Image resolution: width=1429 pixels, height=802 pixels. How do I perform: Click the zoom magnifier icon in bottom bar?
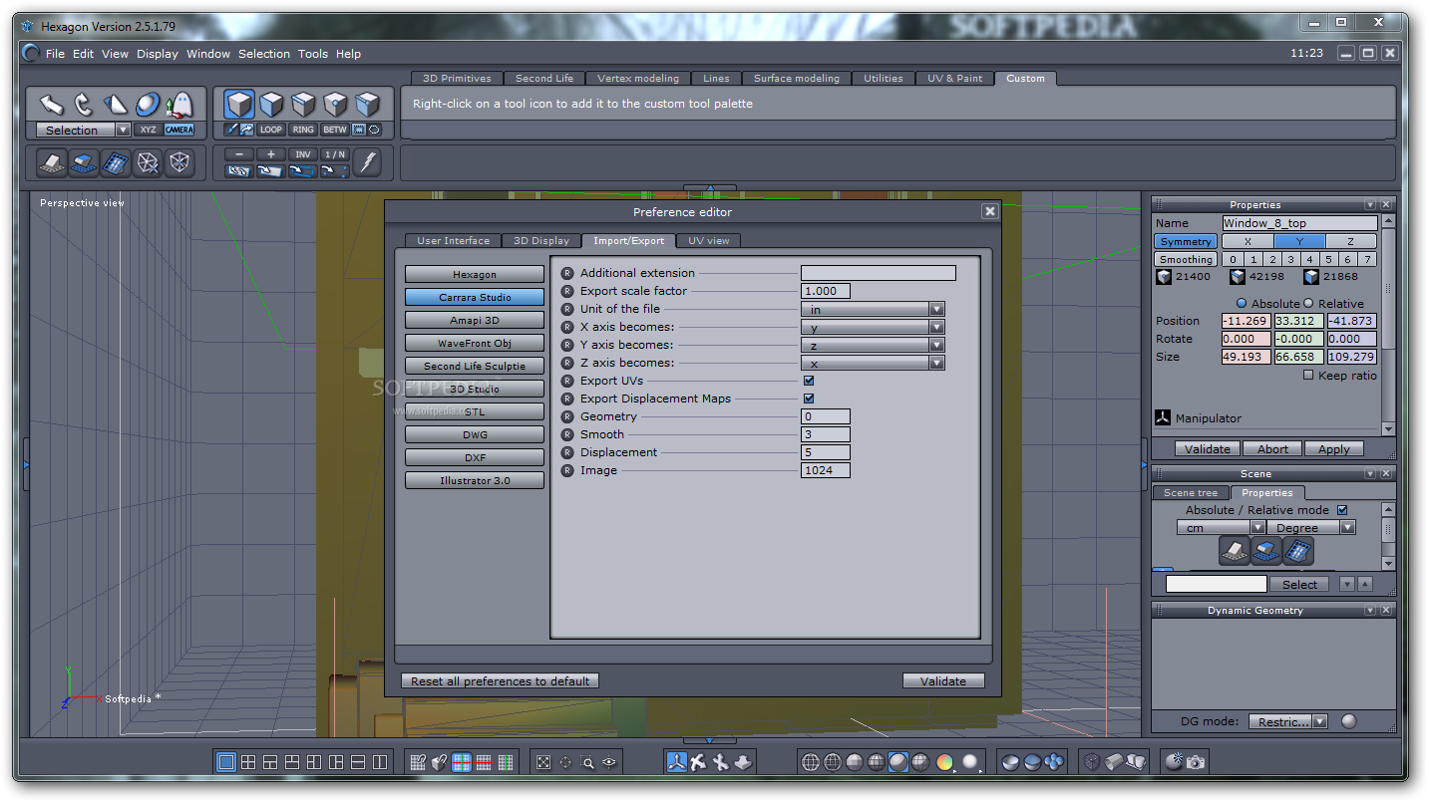click(587, 762)
